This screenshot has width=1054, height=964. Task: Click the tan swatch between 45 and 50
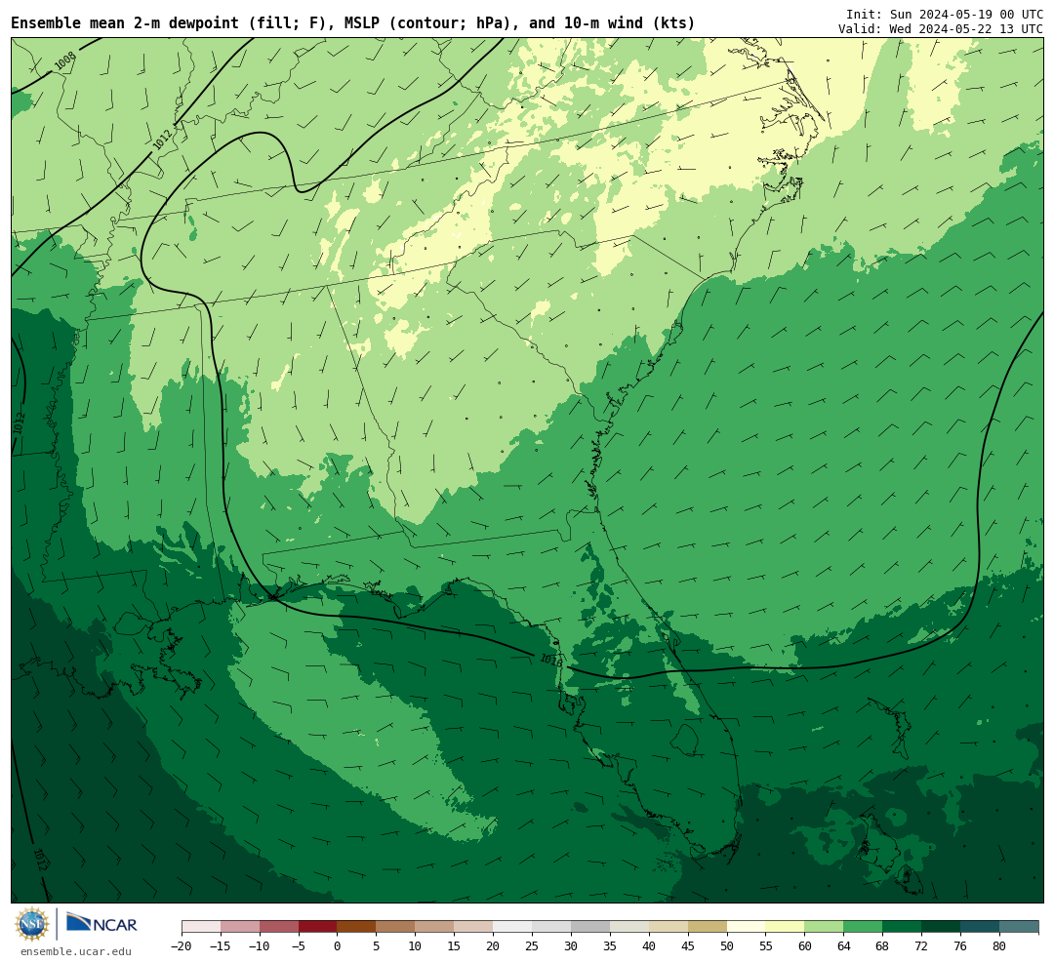(708, 926)
